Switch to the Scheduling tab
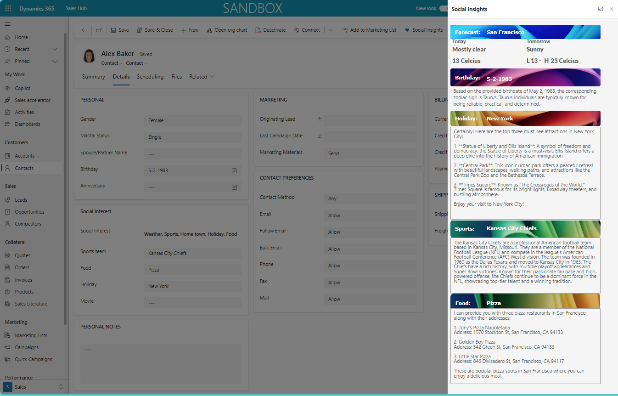This screenshot has height=396, width=618. pos(150,77)
